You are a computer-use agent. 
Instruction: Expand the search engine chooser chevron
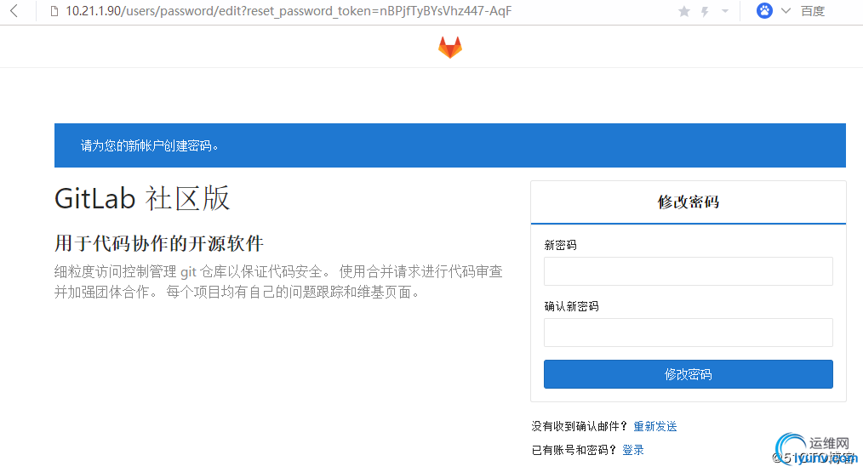[x=786, y=11]
